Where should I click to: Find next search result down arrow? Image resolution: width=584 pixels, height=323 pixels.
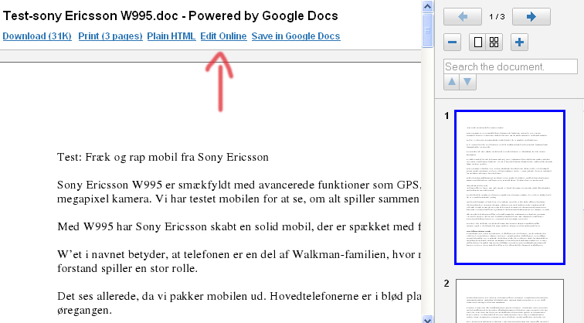tap(468, 82)
